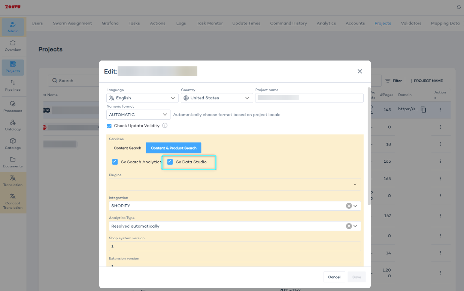Expand the Numeric format AUTOMATIC dropdown
464x291 pixels.
pyautogui.click(x=138, y=115)
